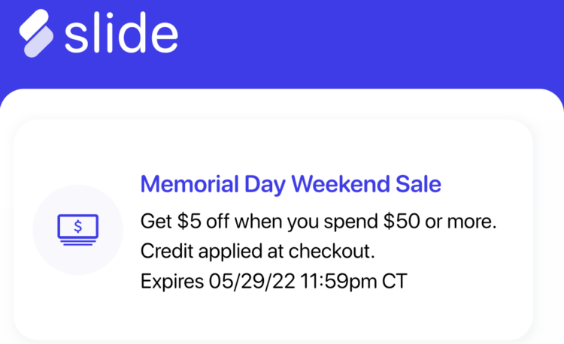
Task: Click the '$50' amount in offer text
Action: click(402, 221)
